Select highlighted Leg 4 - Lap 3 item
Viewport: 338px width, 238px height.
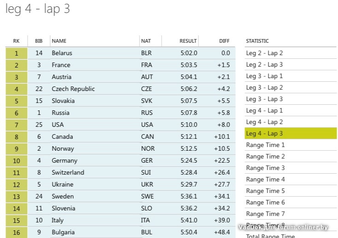point(265,134)
